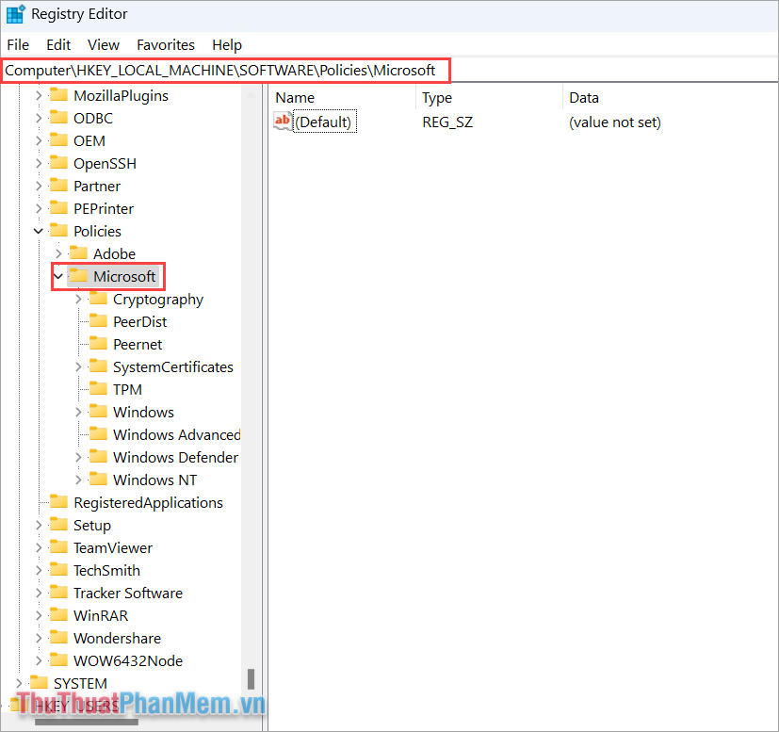
Task: Click the Registry Editor icon in the title bar
Action: [15, 14]
